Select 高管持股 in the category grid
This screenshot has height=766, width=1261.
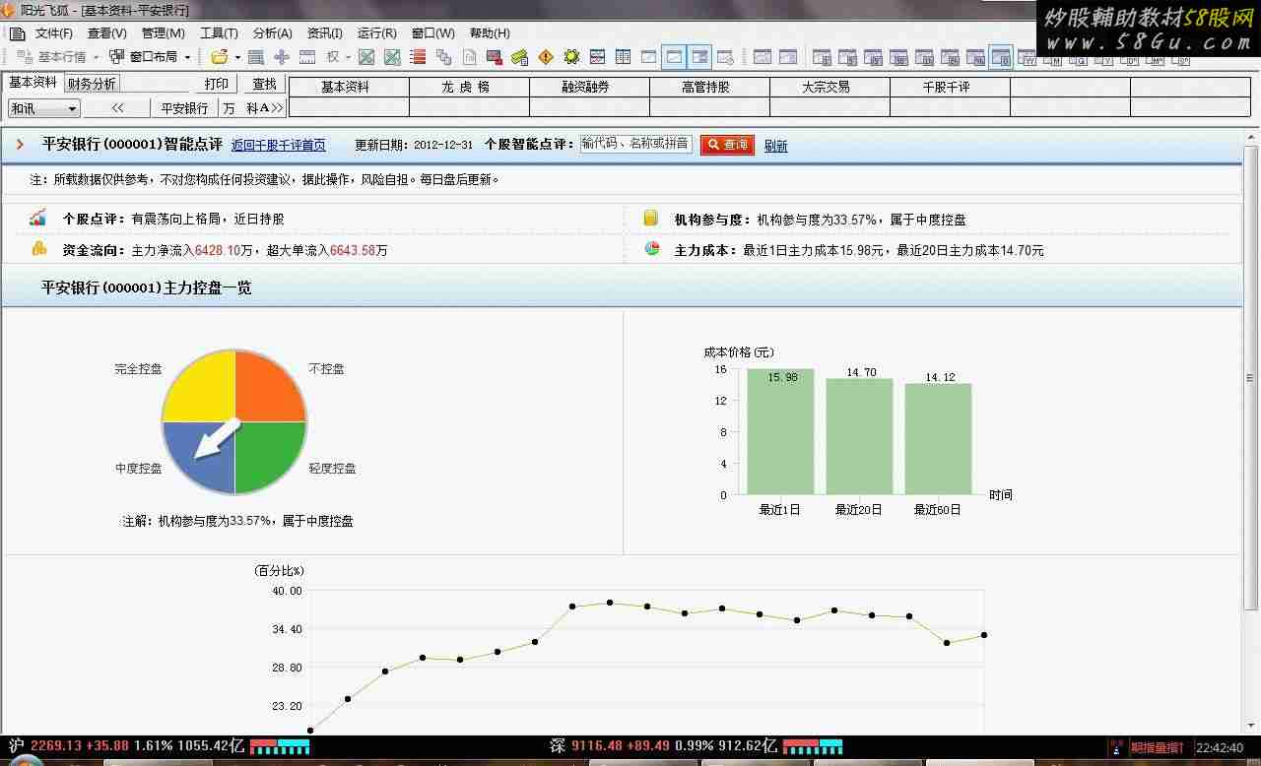tap(709, 87)
